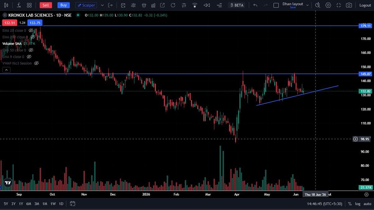Set range to 1D
Viewport: 374px width, 210px height.
click(61, 204)
